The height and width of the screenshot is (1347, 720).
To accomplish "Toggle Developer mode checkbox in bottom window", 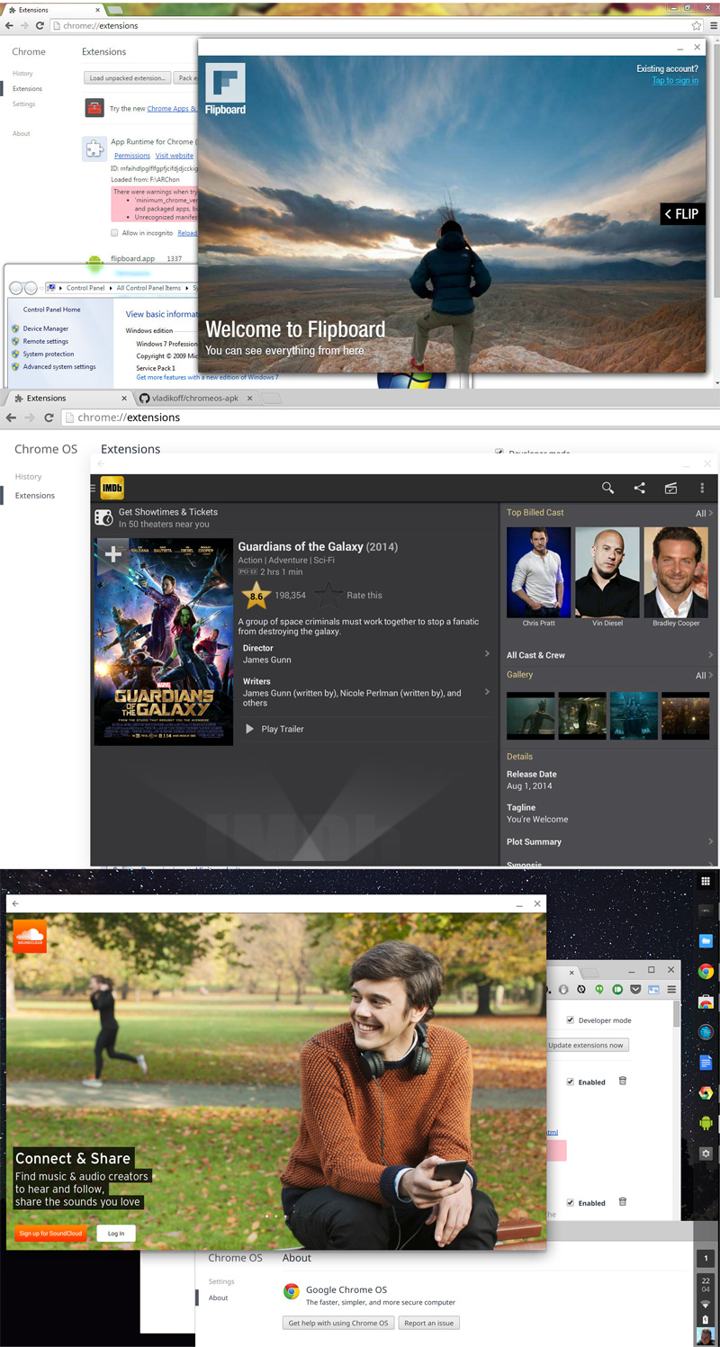I will [570, 1019].
